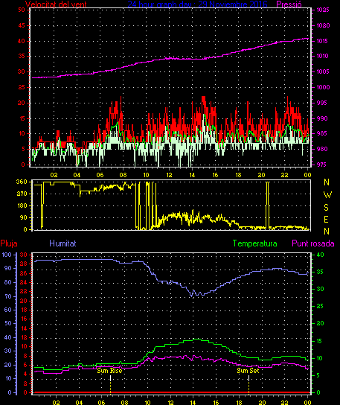Image resolution: width=340 pixels, height=405 pixels.
Task: Click the 50 wind speed axis value
Action: [22, 10]
